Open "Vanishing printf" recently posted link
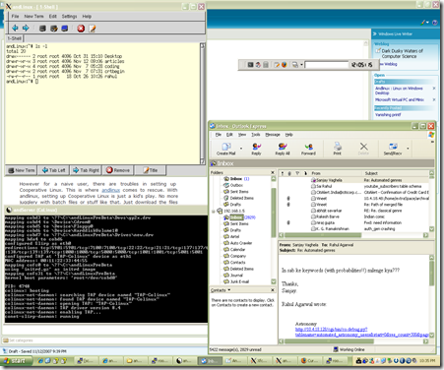The image size is (444, 370). point(388,114)
